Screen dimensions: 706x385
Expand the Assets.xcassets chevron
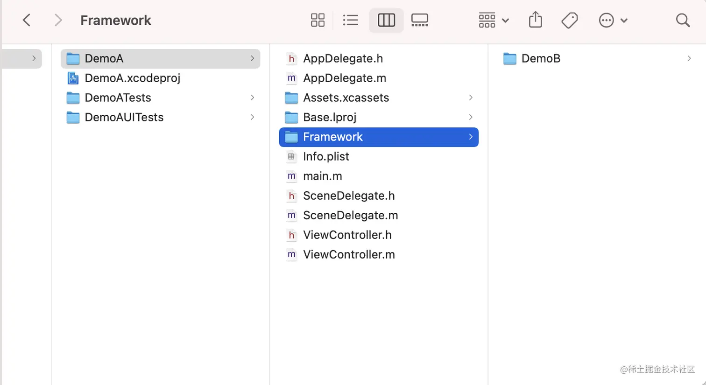pyautogui.click(x=471, y=98)
